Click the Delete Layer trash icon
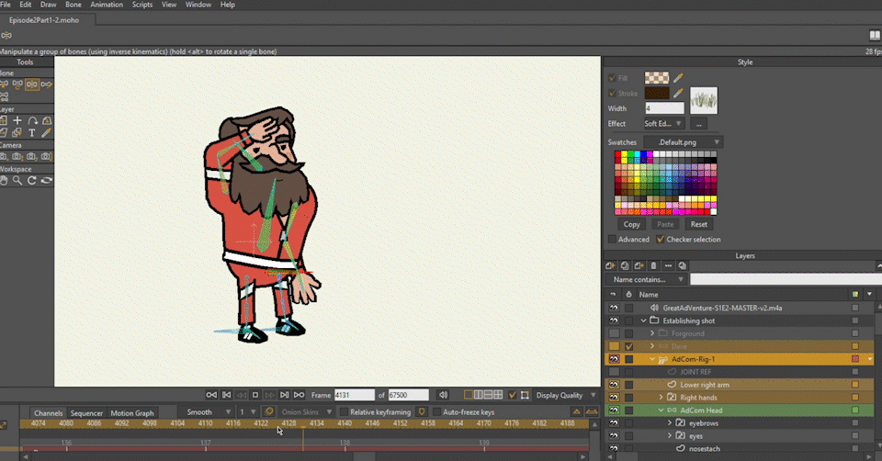 pos(653,266)
